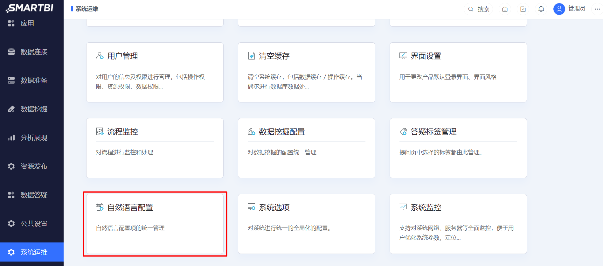Click text 用于更改产品默认登录界面、界面风格
603x266 pixels.
click(448, 77)
